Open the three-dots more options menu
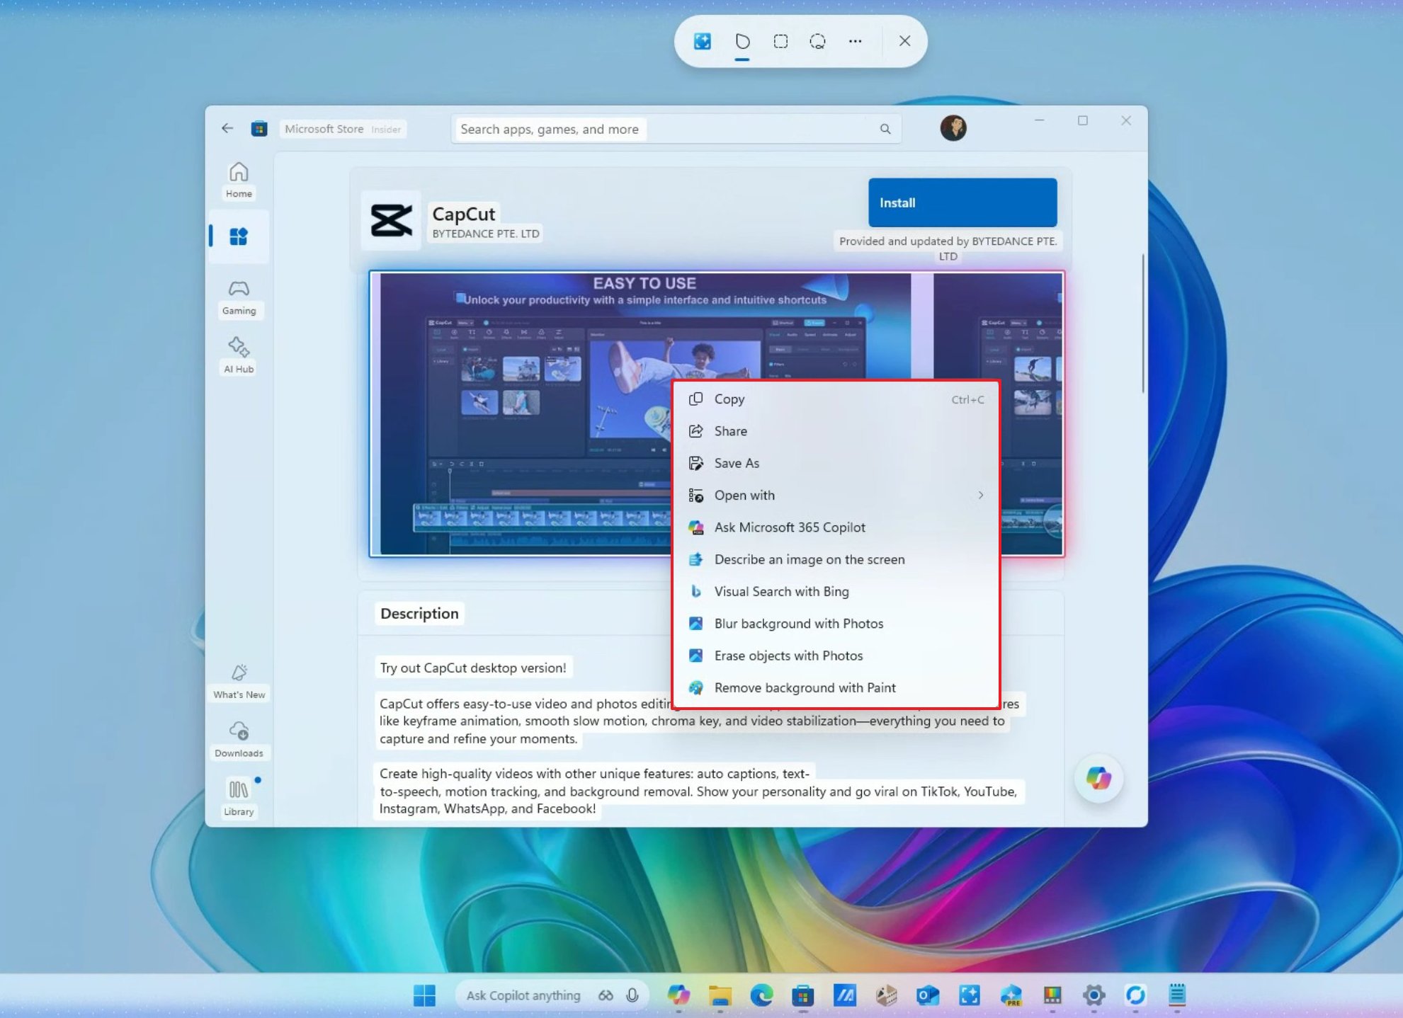The height and width of the screenshot is (1018, 1403). point(855,41)
